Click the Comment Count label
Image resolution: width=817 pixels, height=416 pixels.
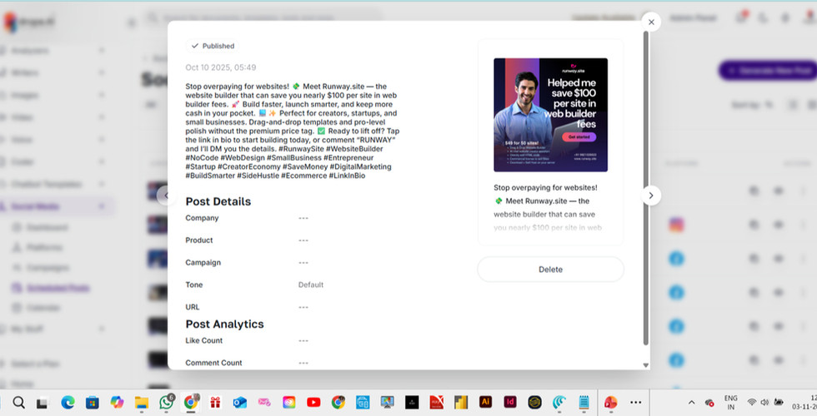click(x=213, y=363)
